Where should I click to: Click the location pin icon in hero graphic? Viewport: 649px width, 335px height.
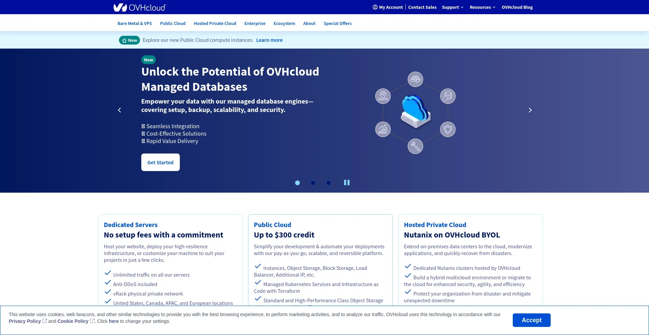[x=383, y=96]
